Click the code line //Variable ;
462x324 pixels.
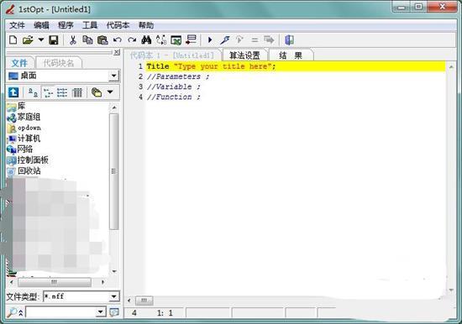[x=174, y=86]
